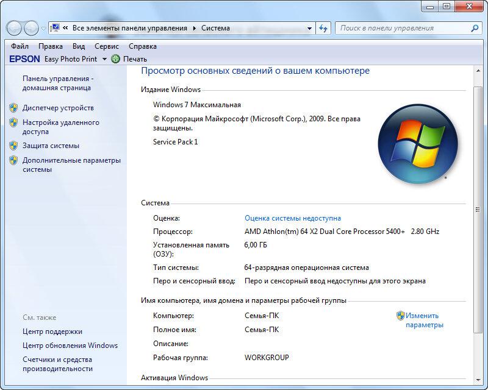Viewport: 488px width, 390px height.
Task: Click the processor value 'AMD Athlon(tm) 64 X2'
Action: click(x=342, y=232)
